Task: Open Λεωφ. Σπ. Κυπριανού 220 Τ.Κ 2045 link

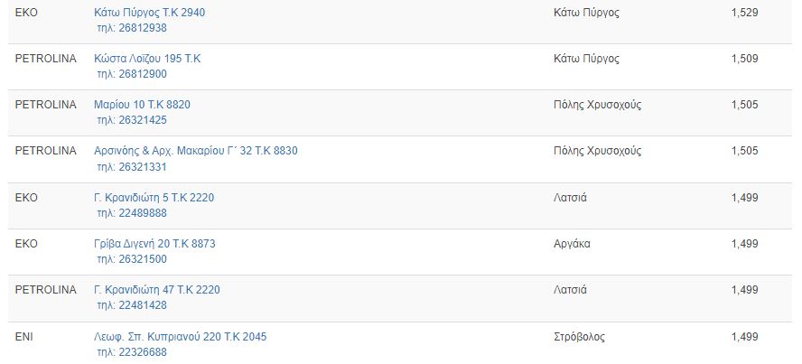Action: (x=181, y=337)
